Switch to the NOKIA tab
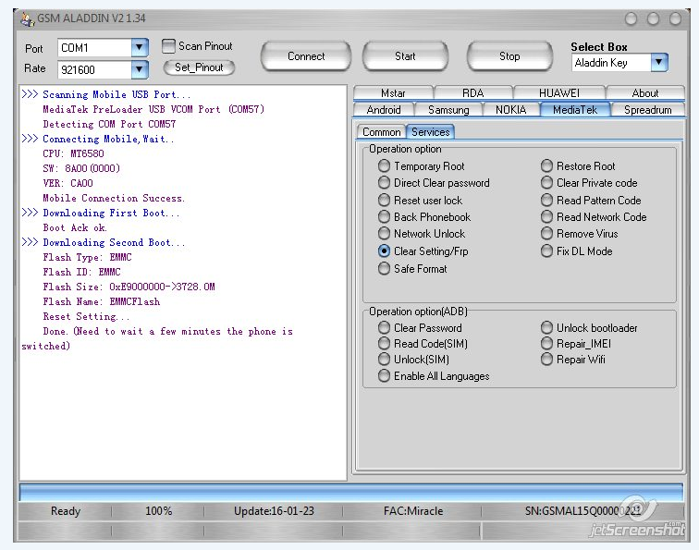Screen dimensions: 699x550 [511, 110]
